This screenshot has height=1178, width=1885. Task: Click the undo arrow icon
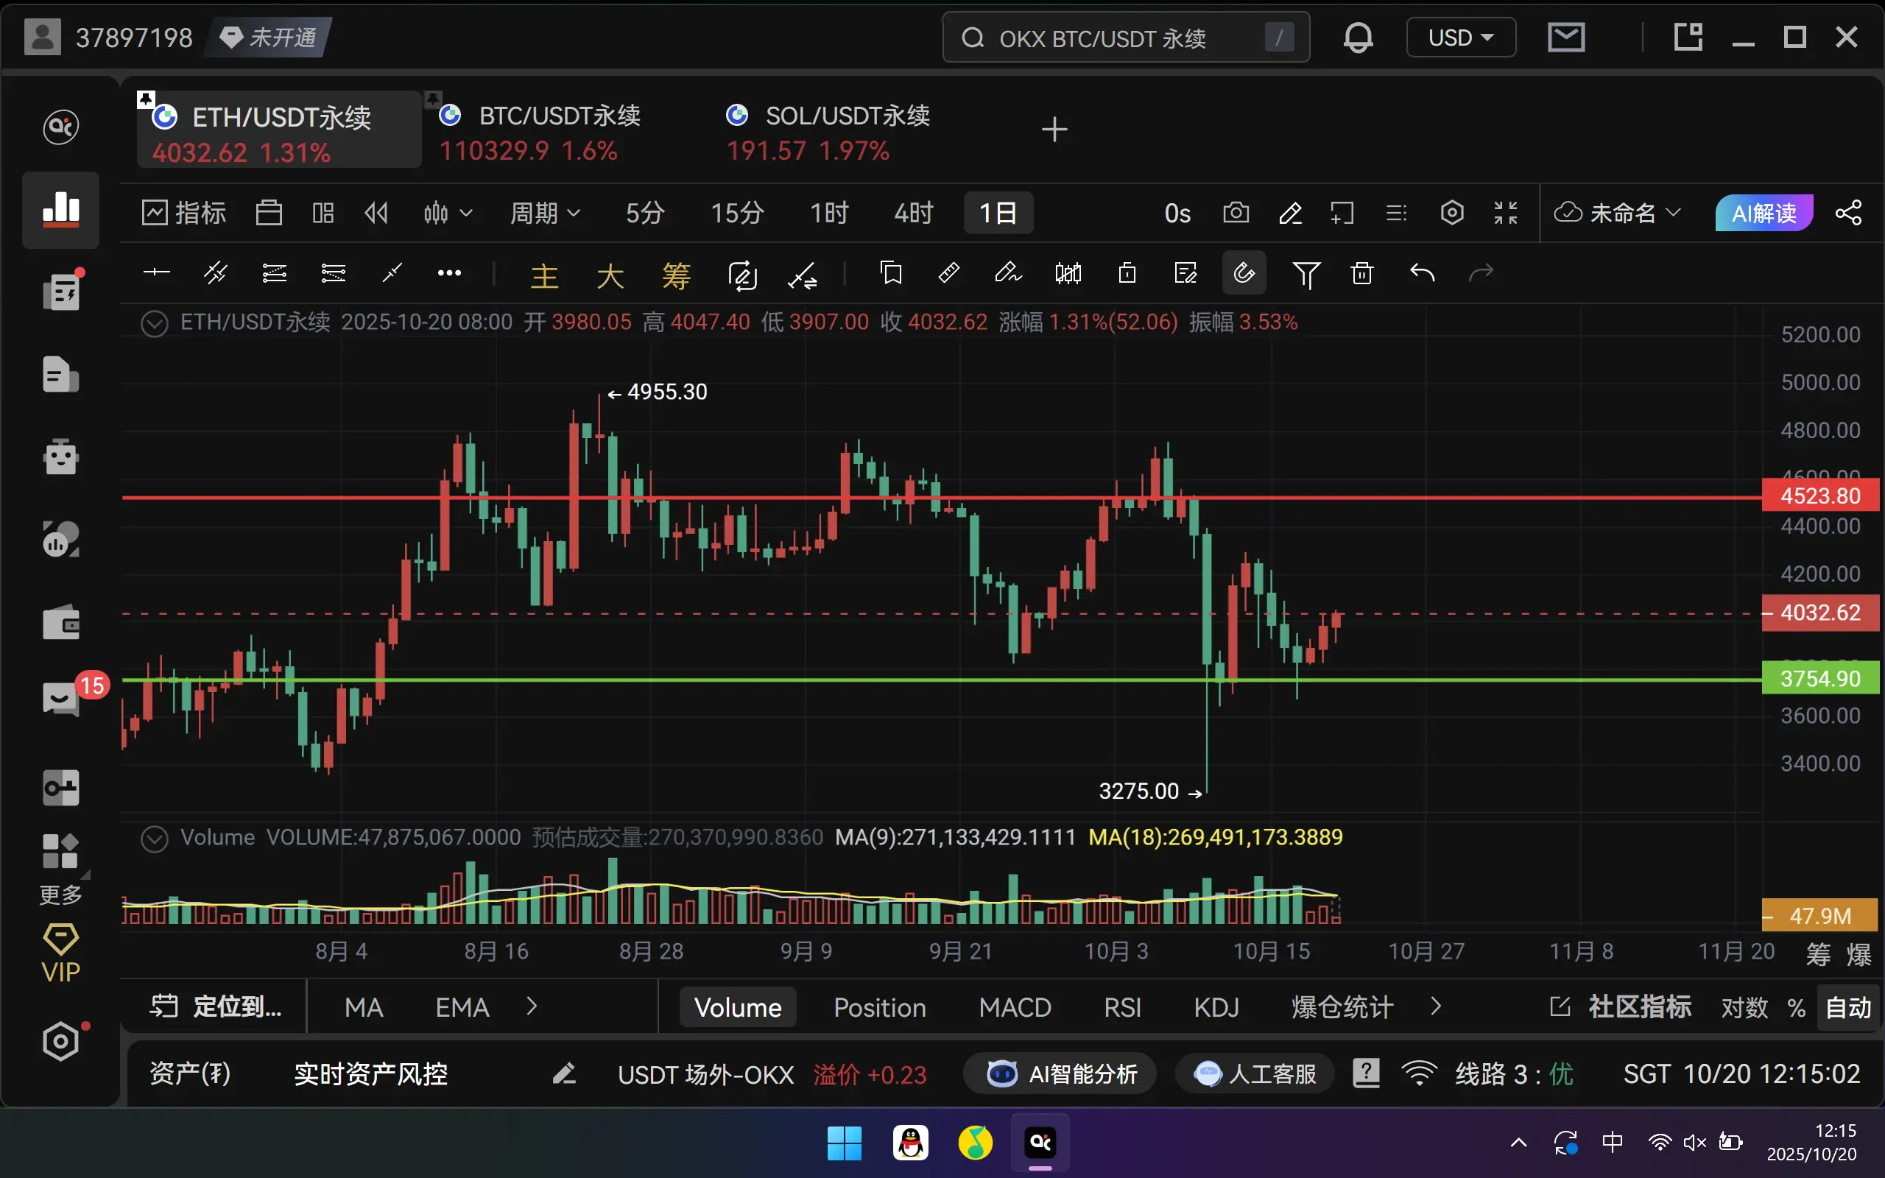point(1422,273)
